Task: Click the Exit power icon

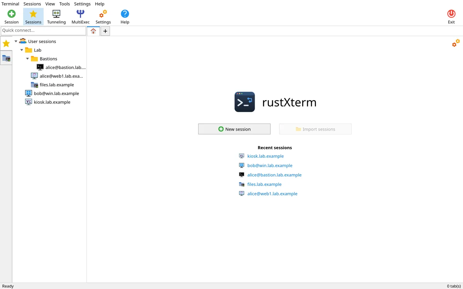Action: pyautogui.click(x=451, y=13)
